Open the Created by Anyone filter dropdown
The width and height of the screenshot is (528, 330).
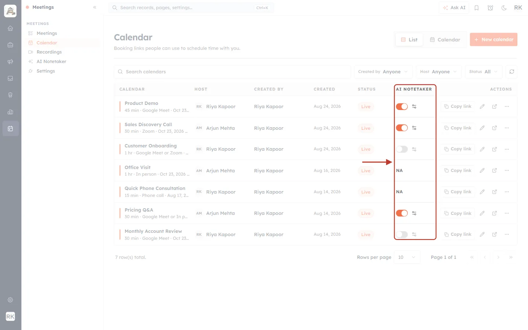[383, 71]
